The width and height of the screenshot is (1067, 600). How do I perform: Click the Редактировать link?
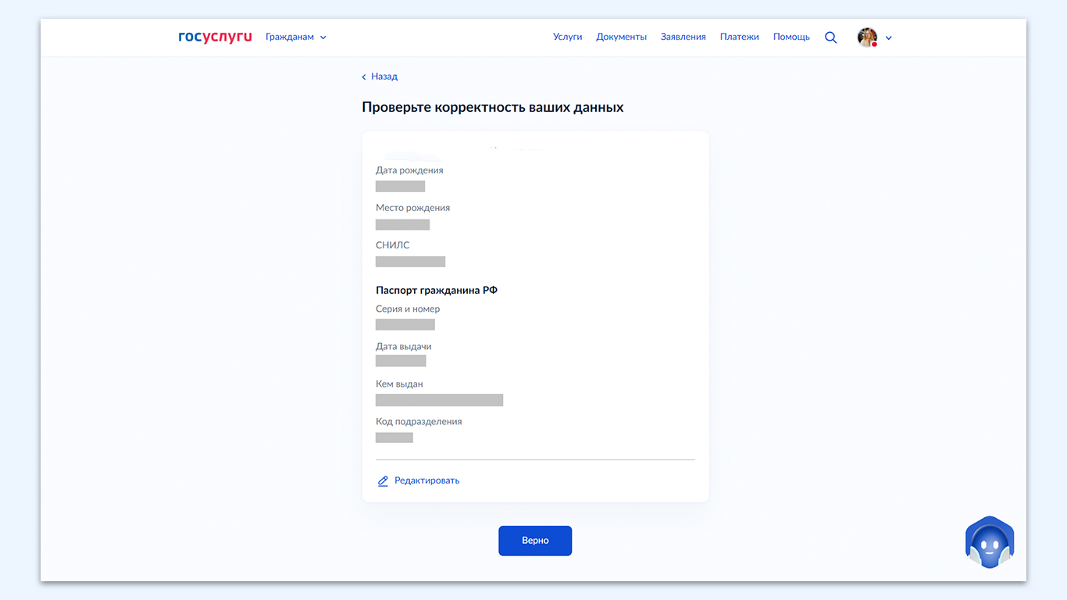(419, 480)
